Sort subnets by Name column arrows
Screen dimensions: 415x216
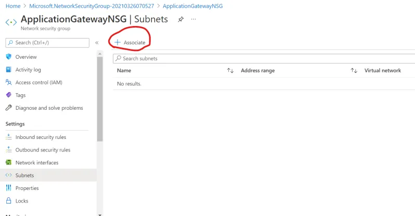pos(230,70)
